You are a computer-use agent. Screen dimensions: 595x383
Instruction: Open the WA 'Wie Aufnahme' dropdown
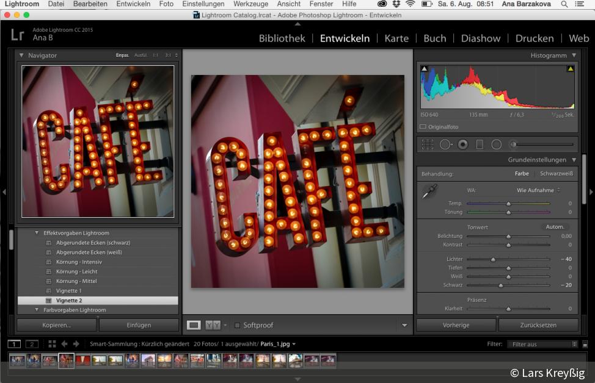point(536,190)
